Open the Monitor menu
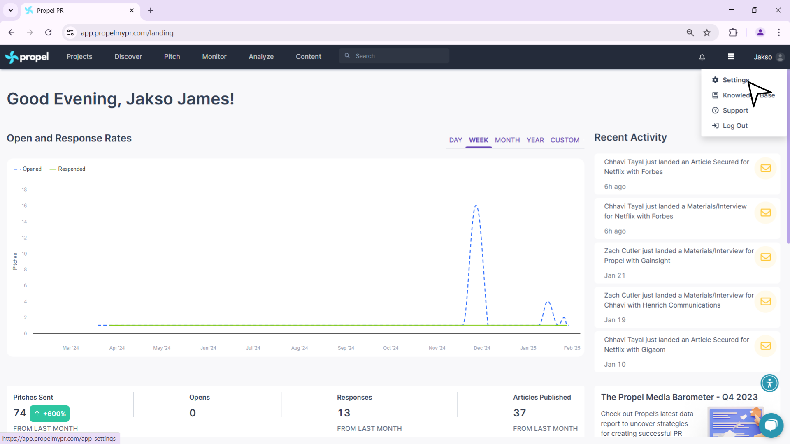 214,57
